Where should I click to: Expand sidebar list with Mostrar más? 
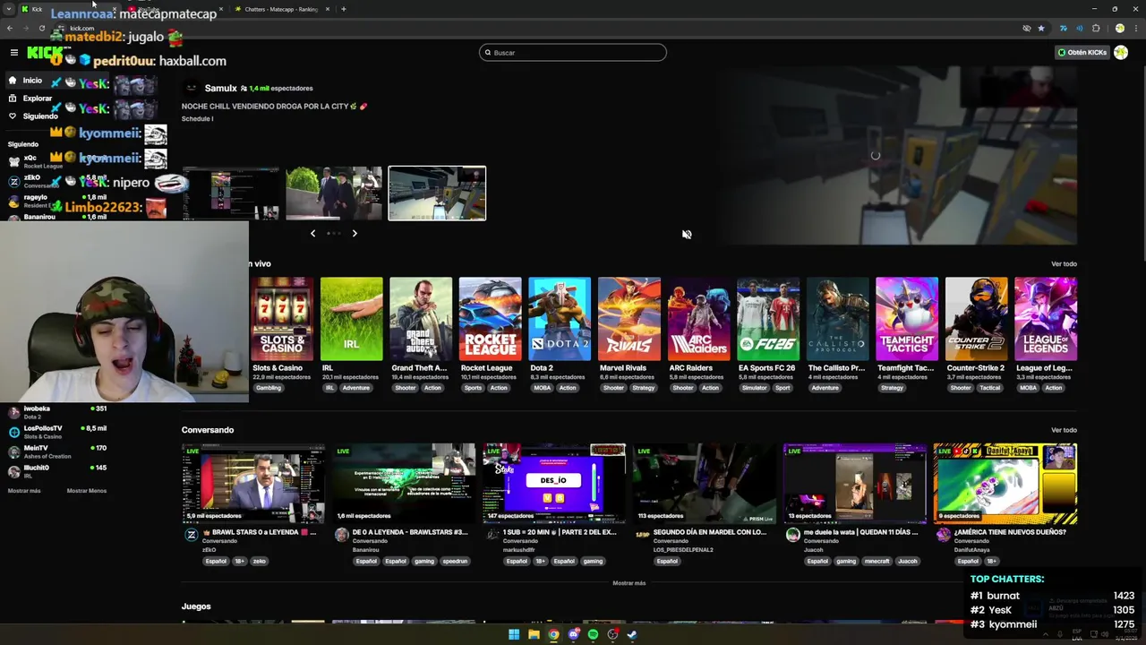[x=24, y=491]
